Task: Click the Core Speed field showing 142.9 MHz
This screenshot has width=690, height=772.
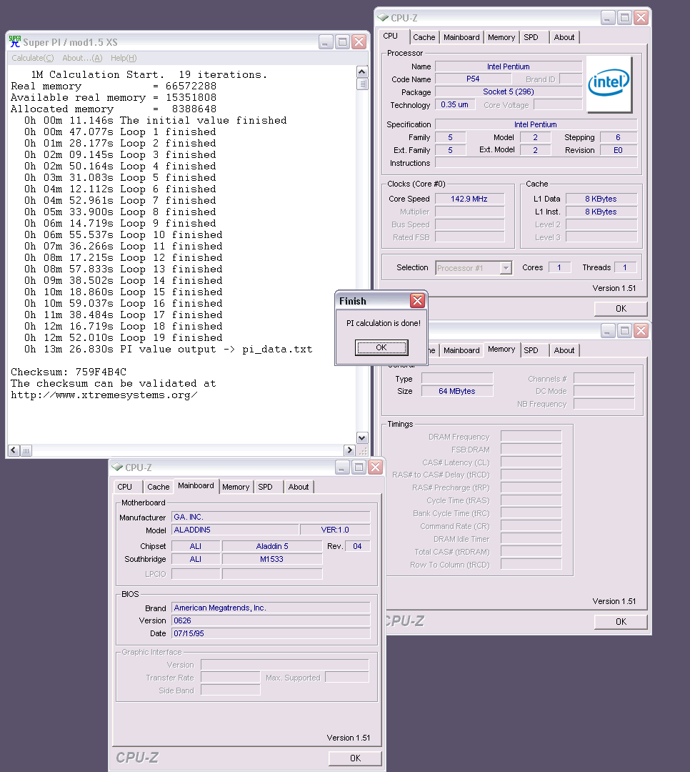Action: point(469,199)
